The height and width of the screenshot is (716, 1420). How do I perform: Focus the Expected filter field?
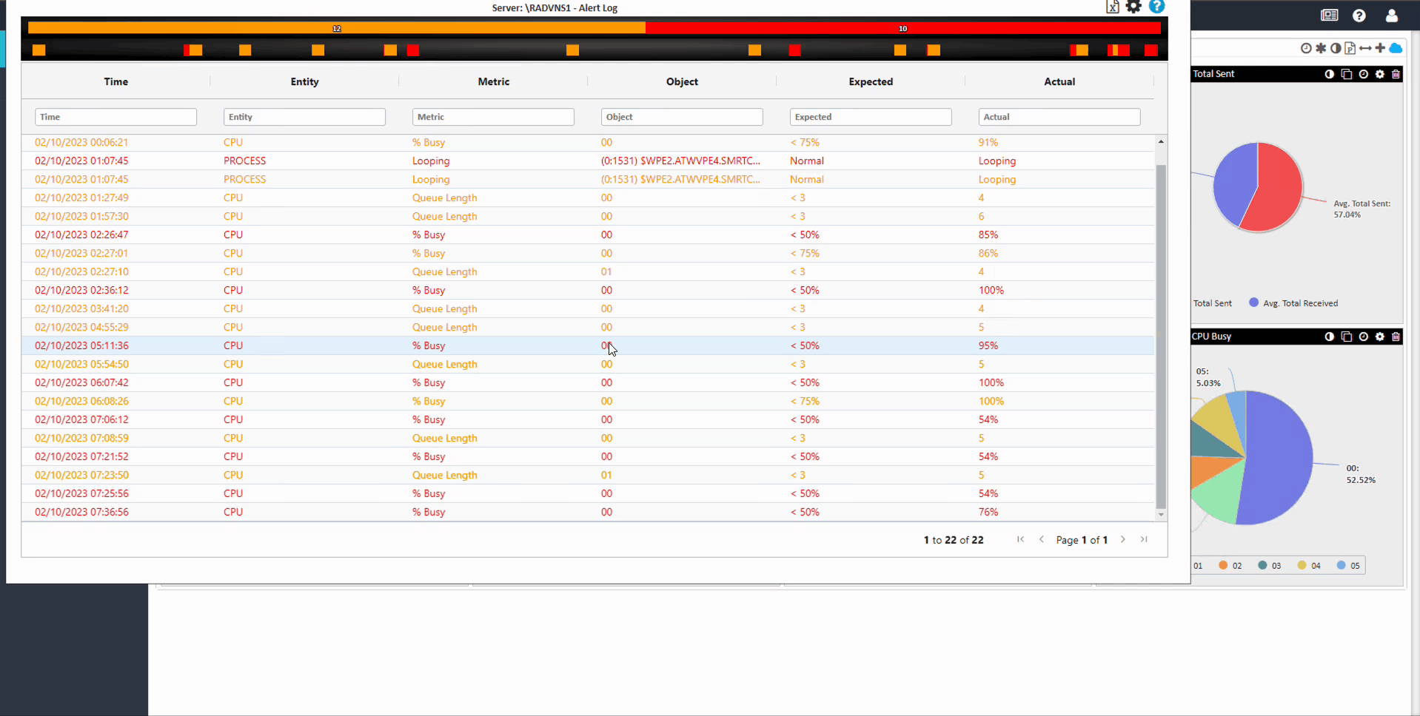coord(871,117)
